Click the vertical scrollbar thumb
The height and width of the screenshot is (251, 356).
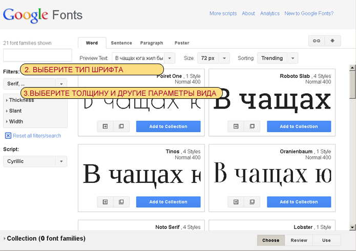(x=352, y=85)
